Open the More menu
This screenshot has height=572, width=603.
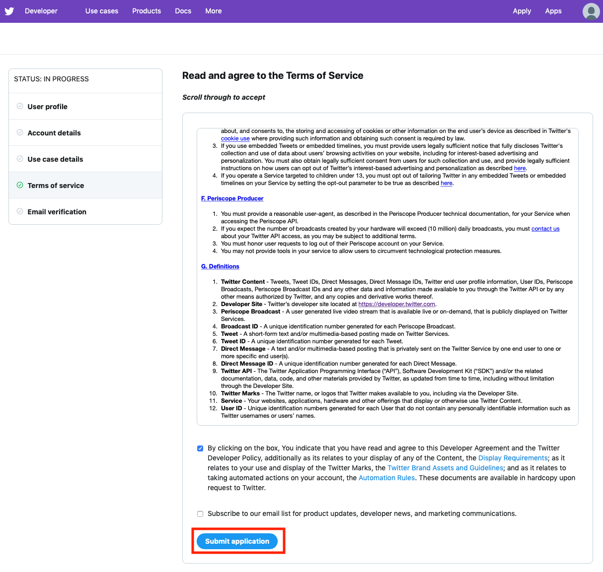click(214, 11)
